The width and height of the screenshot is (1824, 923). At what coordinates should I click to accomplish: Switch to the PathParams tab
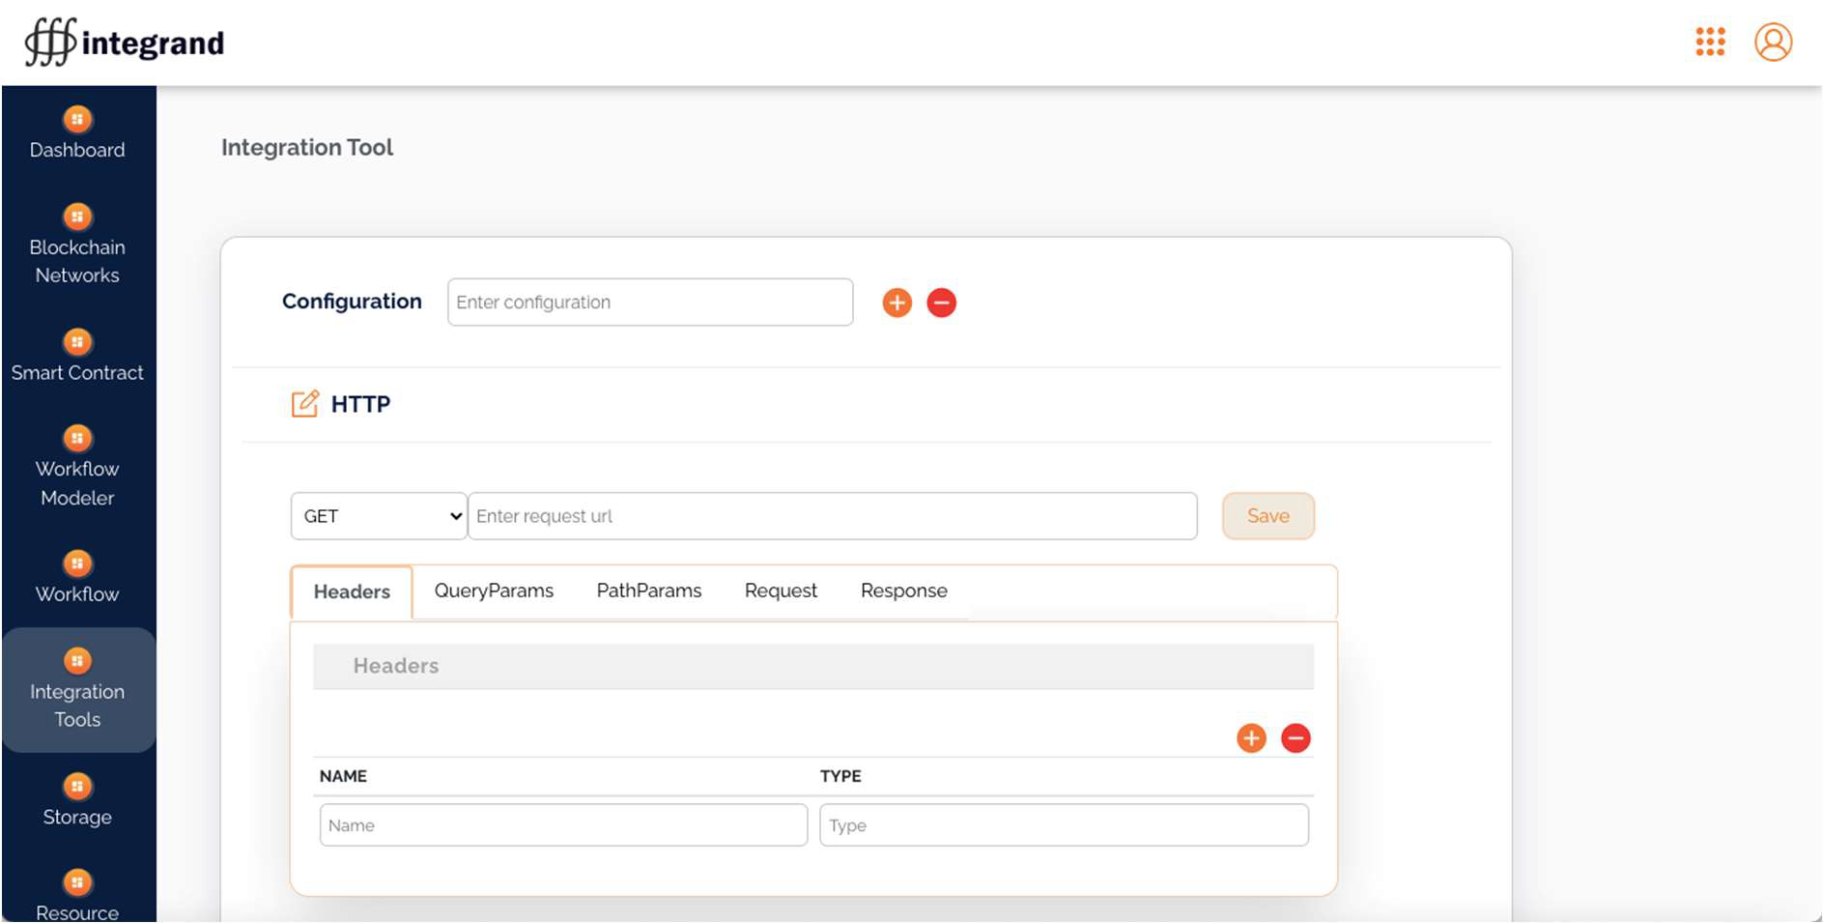click(x=648, y=591)
